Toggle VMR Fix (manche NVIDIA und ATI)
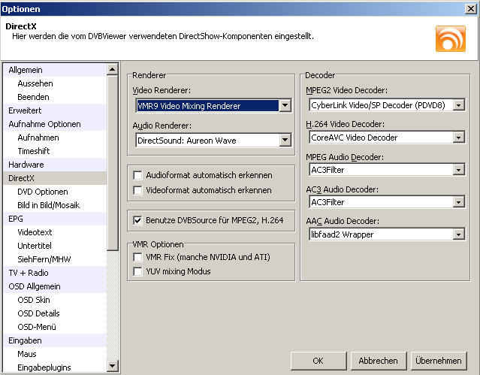Viewport: 480px width, 375px height. click(x=138, y=257)
